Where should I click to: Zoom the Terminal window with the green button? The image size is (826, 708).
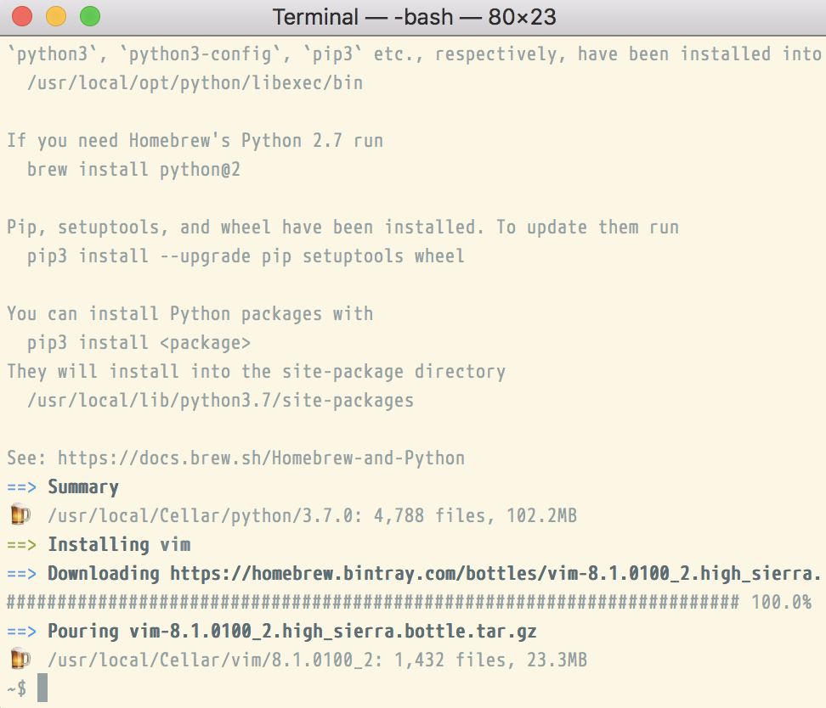click(x=88, y=16)
